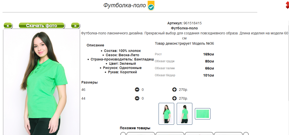Click the 270р. price for size 46

[183, 90]
